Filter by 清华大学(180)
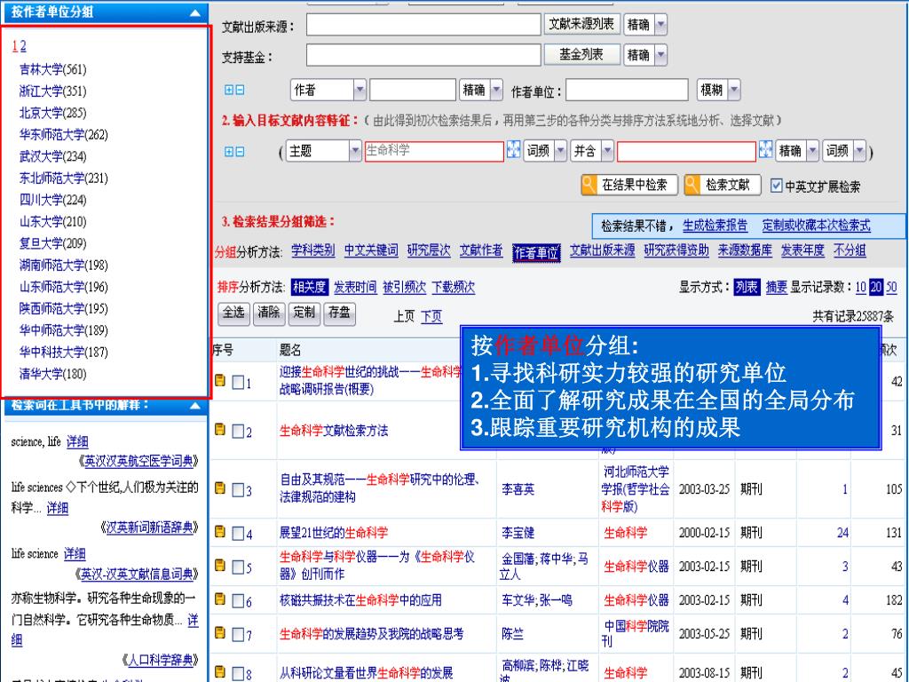The width and height of the screenshot is (909, 682). click(x=52, y=374)
